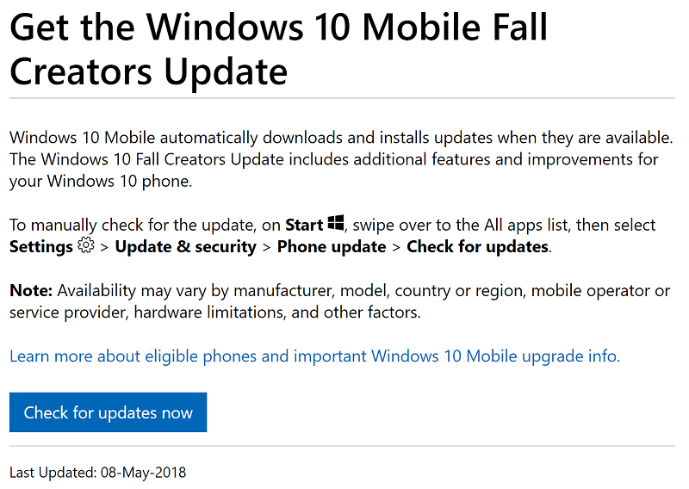Click the Get the Windows 10 Mobile heading
Viewport: 689px width, 489px height.
[278, 28]
